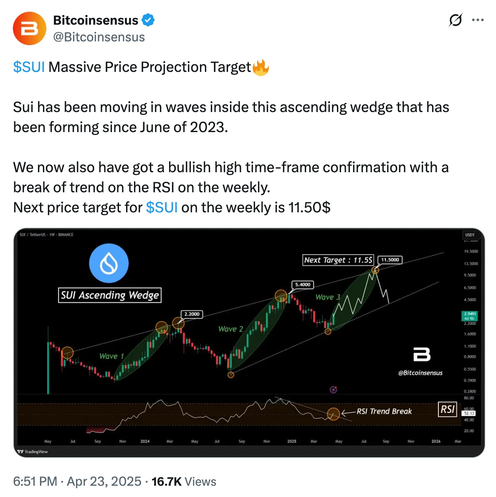This screenshot has width=496, height=497.
Task: Click the $SUI link in the last sentence
Action: pyautogui.click(x=161, y=207)
